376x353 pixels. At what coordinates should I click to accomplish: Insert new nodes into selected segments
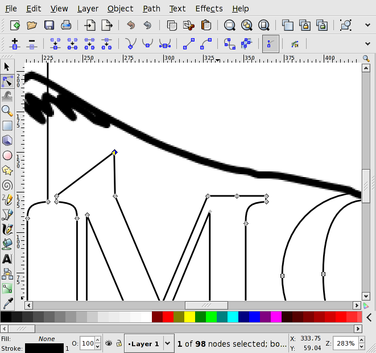click(x=14, y=44)
